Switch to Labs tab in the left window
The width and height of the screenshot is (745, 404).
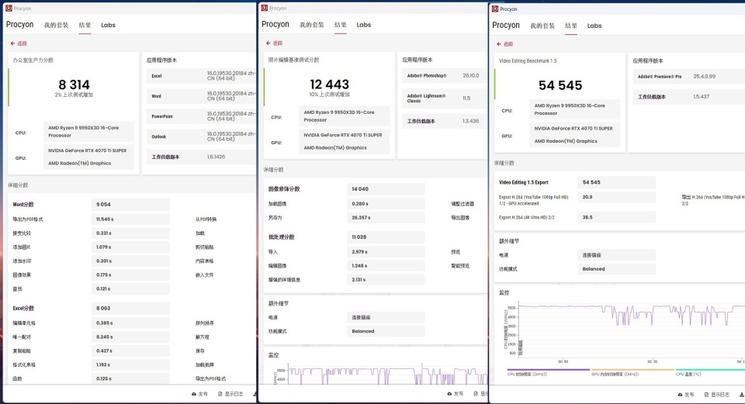(108, 25)
